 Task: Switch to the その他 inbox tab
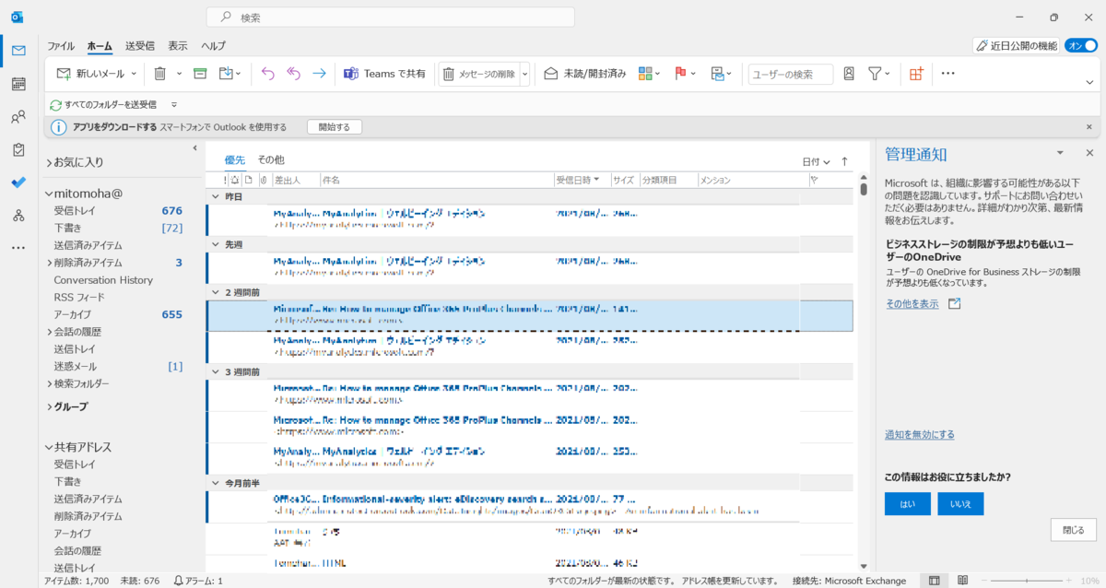tap(271, 159)
